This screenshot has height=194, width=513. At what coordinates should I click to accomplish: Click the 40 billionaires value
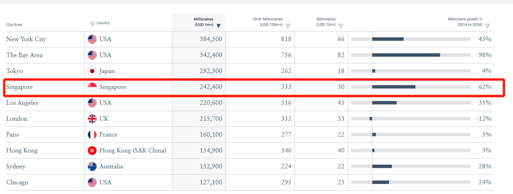tap(341, 150)
